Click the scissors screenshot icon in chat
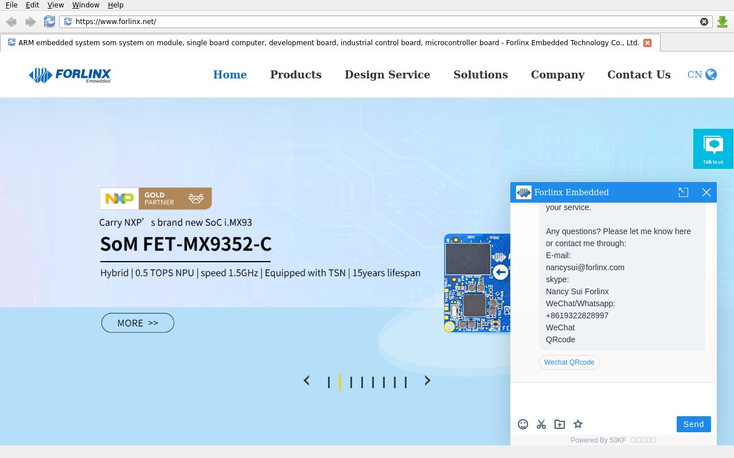The width and height of the screenshot is (734, 458). [x=541, y=424]
